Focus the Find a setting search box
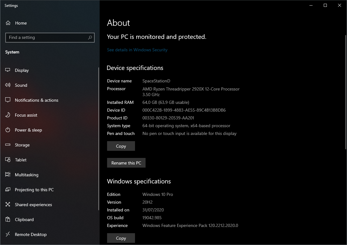347x245 pixels. coord(47,38)
